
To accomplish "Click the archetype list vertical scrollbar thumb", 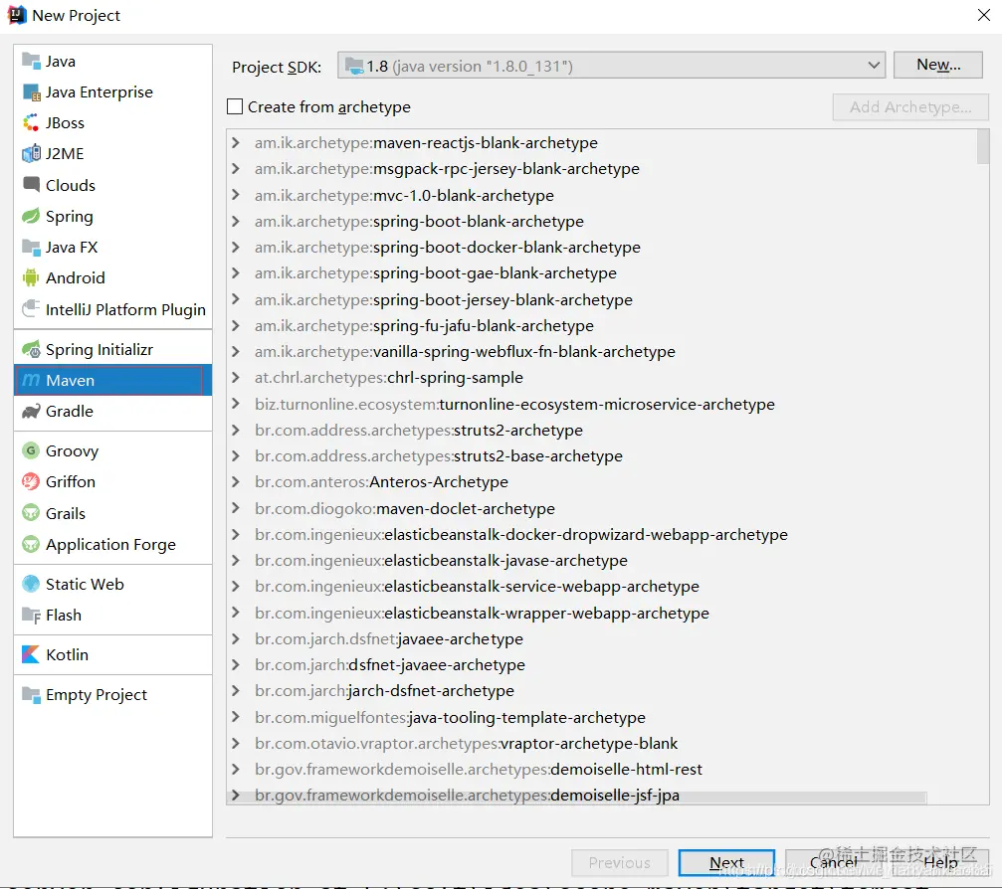I will point(983,146).
